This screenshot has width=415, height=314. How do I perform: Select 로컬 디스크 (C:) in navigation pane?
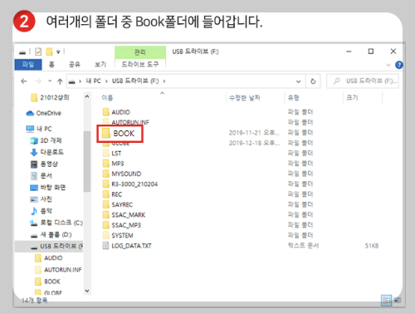[56, 223]
